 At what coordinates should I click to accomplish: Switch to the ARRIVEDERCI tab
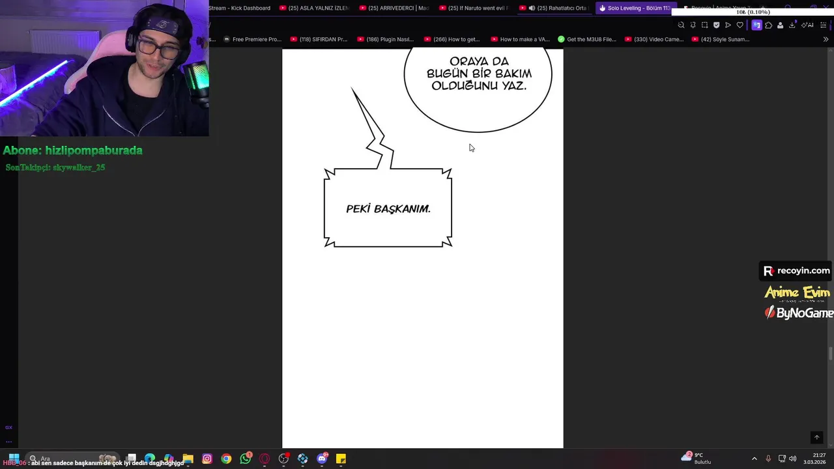click(x=395, y=8)
